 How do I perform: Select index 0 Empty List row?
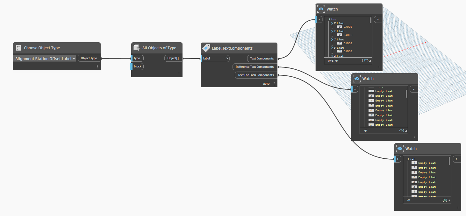[x=423, y=163]
